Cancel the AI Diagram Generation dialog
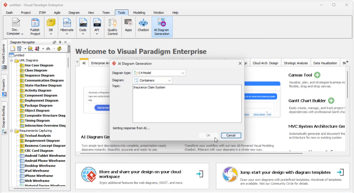This screenshot has height=193, width=354. [x=231, y=135]
